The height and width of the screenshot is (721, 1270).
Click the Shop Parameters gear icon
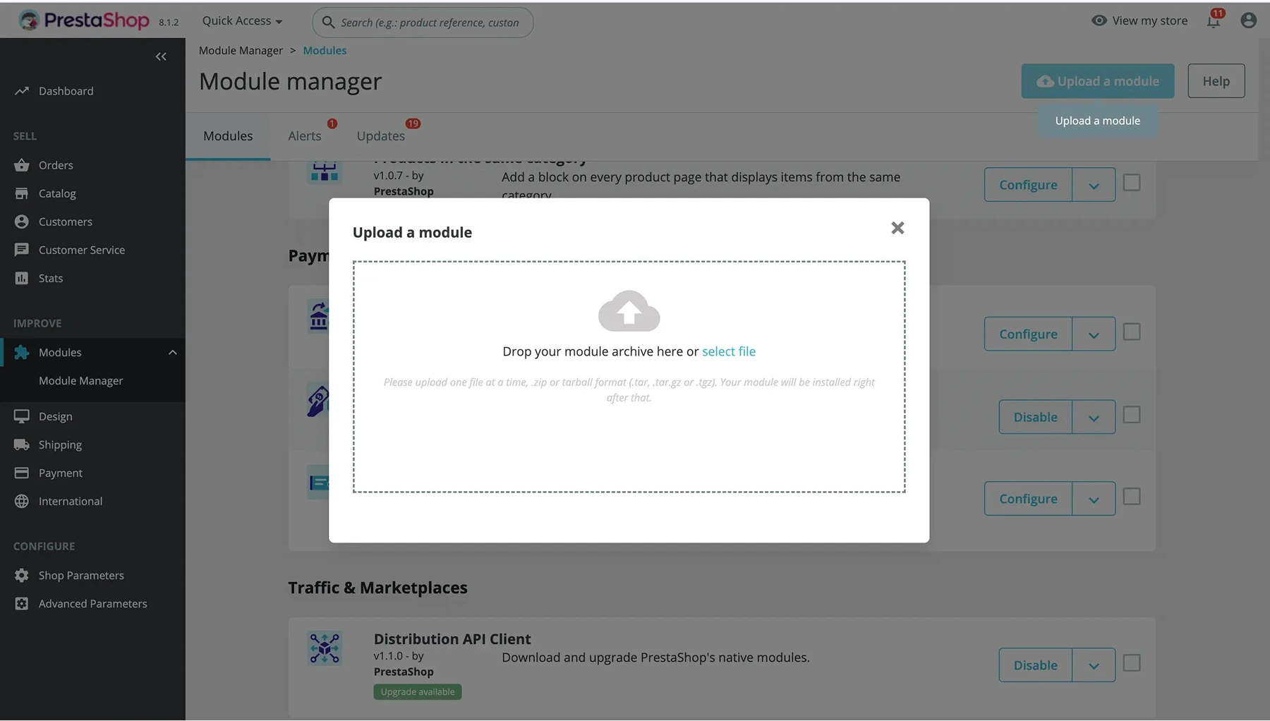pyautogui.click(x=22, y=575)
